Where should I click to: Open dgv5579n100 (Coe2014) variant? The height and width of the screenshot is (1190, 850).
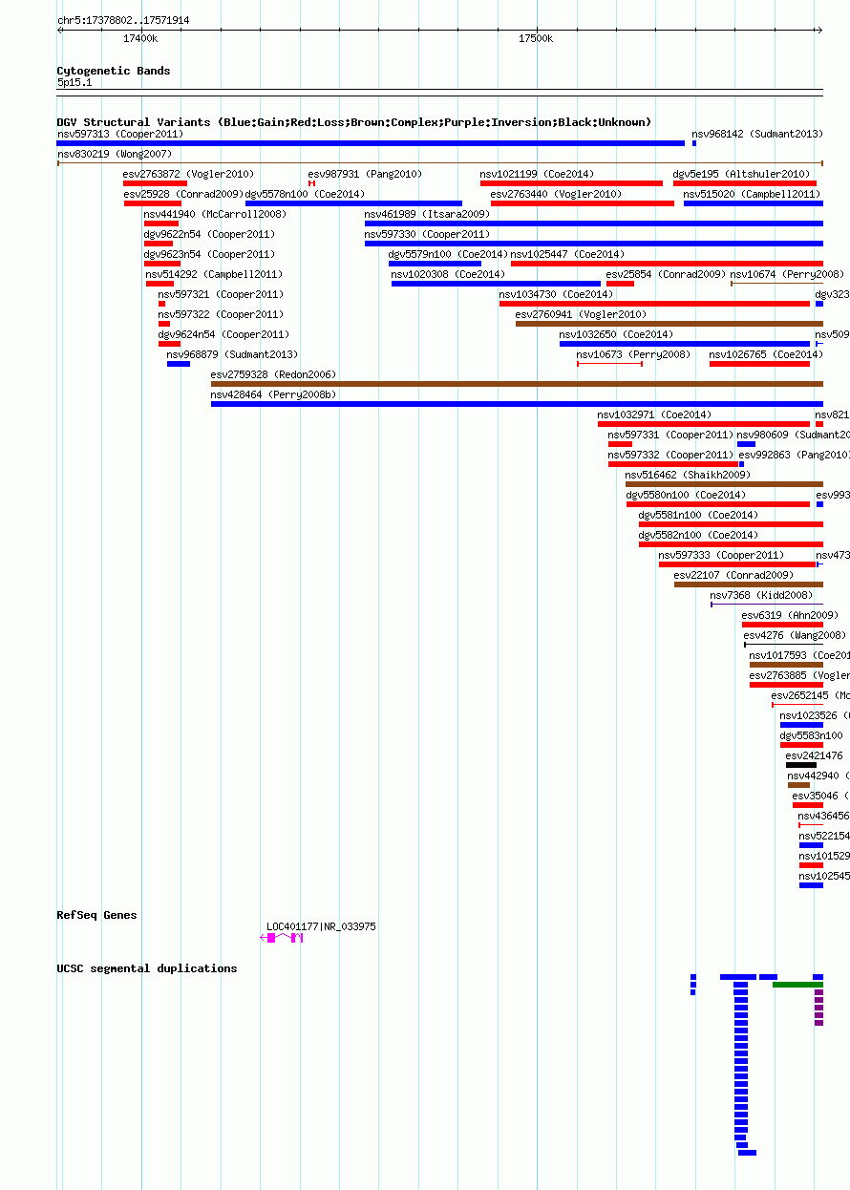pos(435,264)
